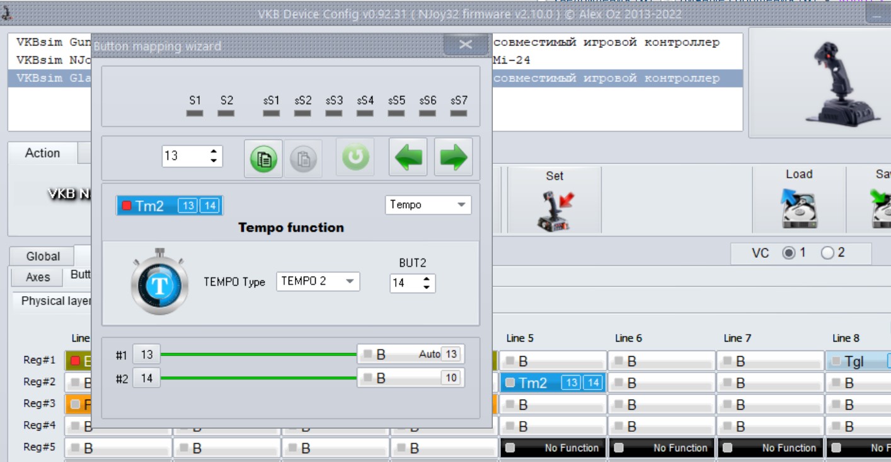The image size is (891, 462).
Task: Click the B Auto 13 output button
Action: click(x=410, y=354)
